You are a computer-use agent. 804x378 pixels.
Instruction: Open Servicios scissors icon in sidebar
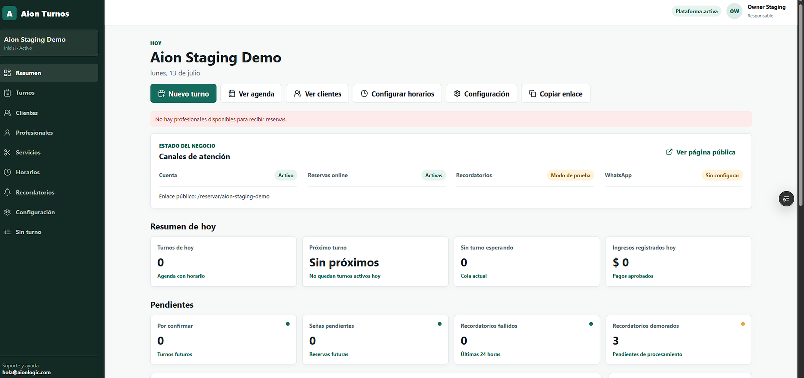7,152
